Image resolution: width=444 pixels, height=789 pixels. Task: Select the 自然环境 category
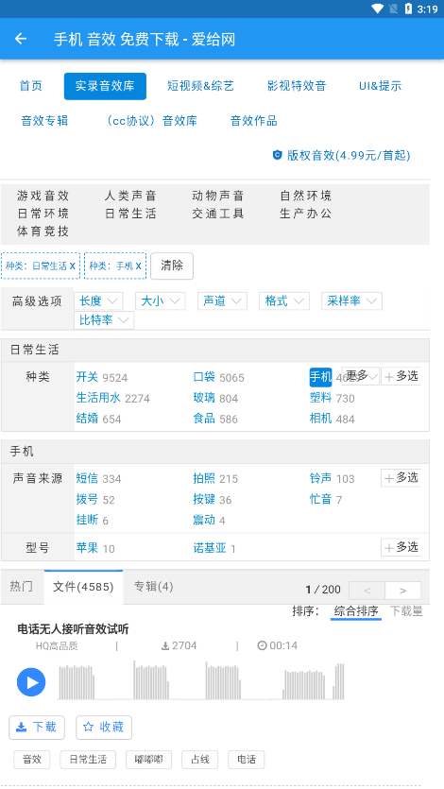coord(306,196)
